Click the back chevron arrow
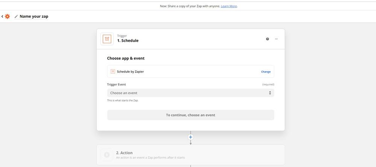This screenshot has width=376, height=167. tap(2, 17)
